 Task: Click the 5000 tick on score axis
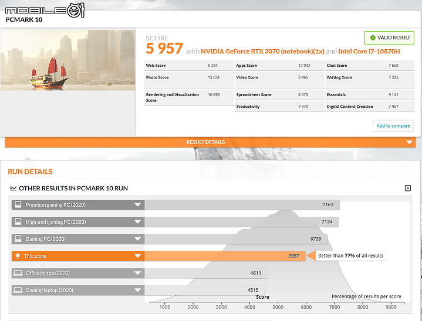(278, 307)
